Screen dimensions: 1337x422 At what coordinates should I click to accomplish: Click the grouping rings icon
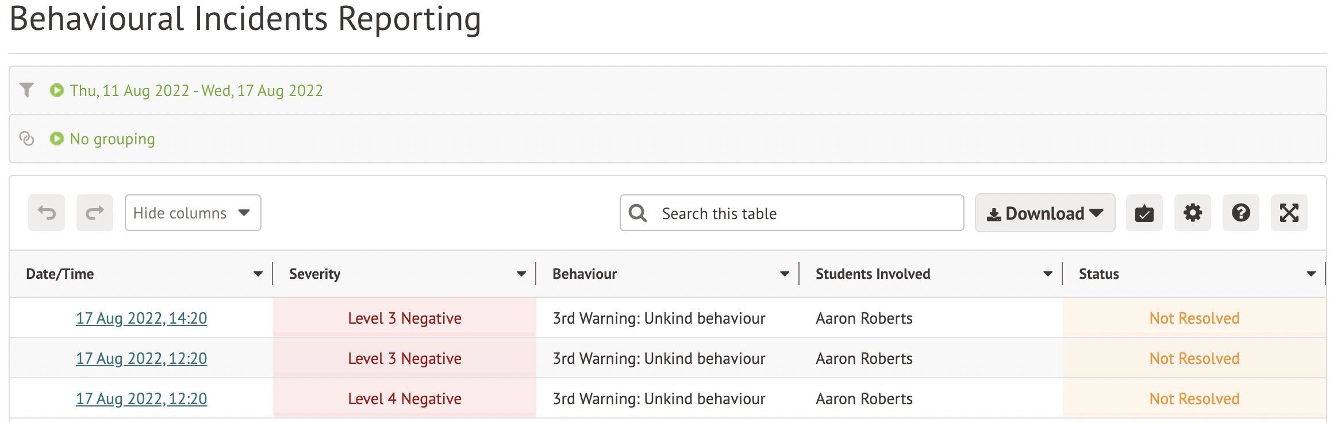26,139
